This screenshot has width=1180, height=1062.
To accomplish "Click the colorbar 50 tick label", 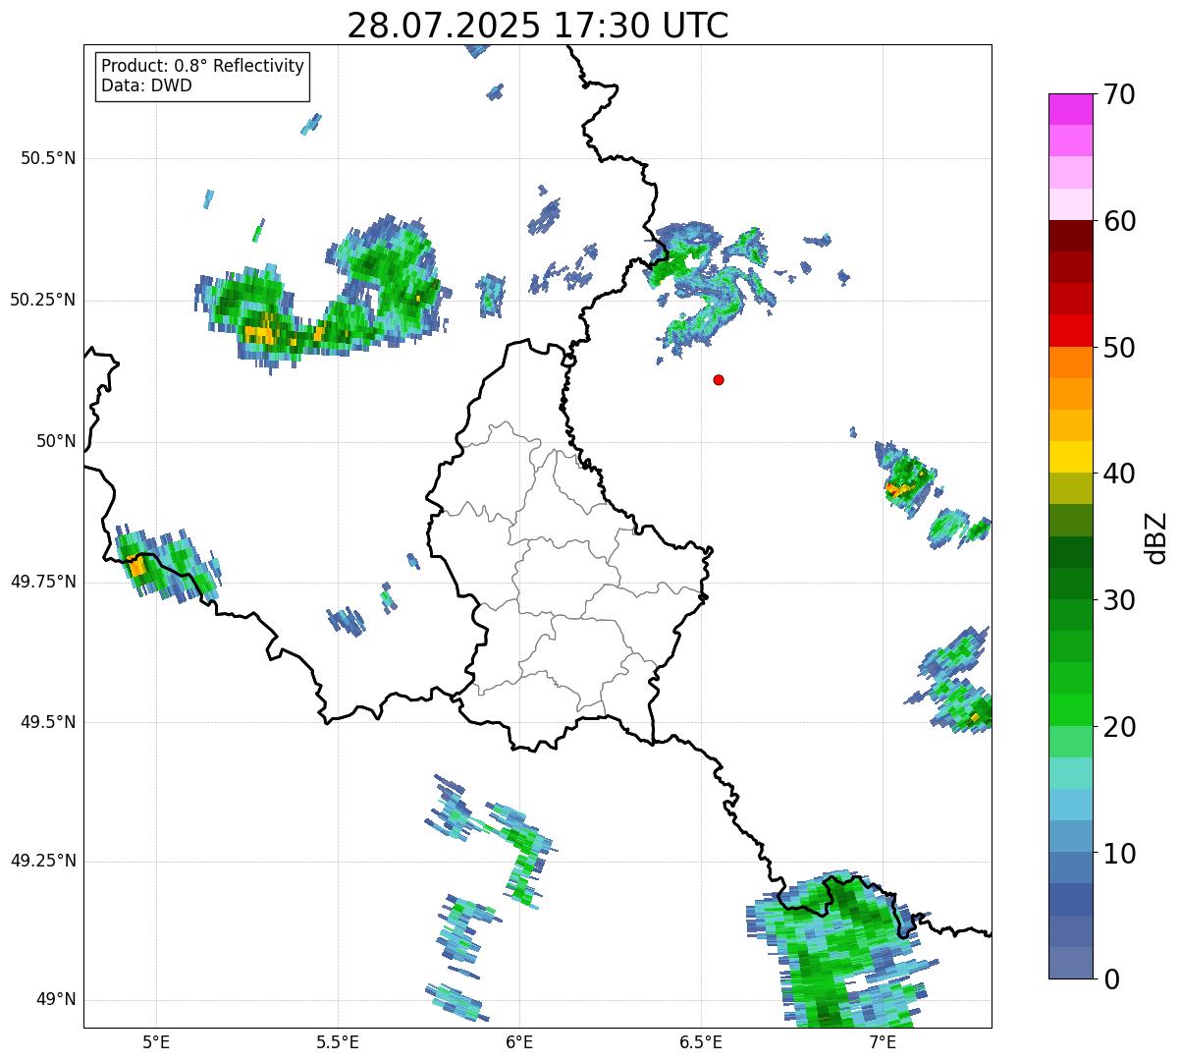I will pos(1119,348).
